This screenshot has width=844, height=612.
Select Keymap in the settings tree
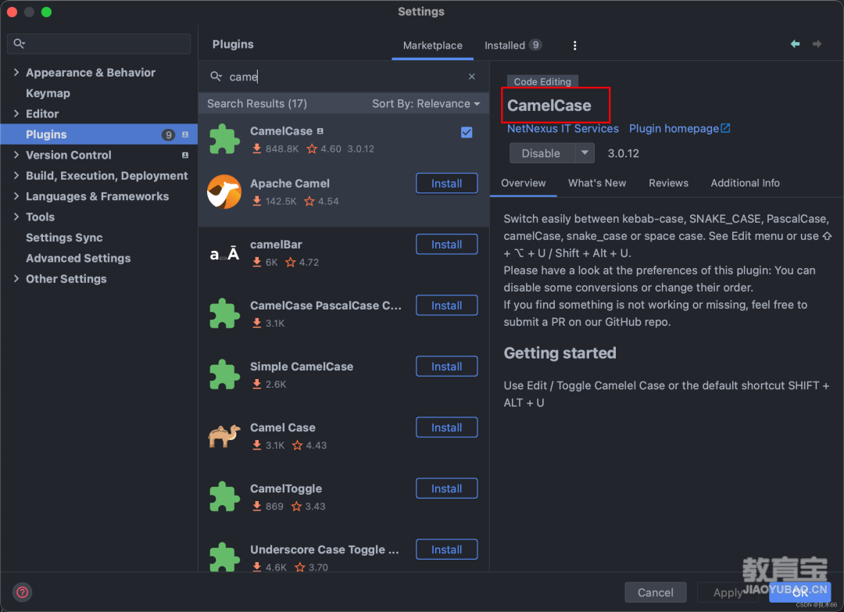(x=48, y=93)
